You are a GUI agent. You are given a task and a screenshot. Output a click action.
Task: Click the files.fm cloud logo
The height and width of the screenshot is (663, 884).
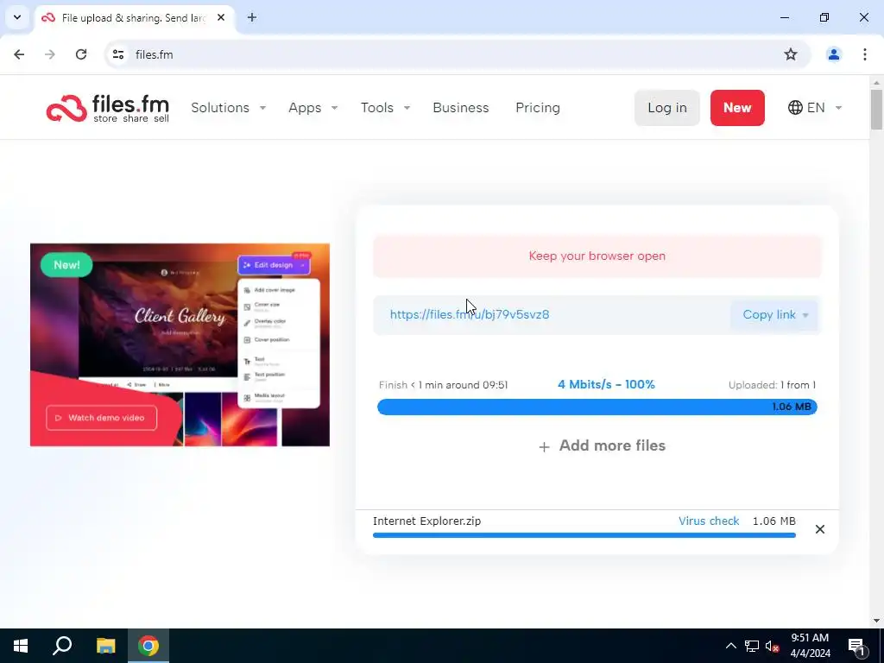108,108
